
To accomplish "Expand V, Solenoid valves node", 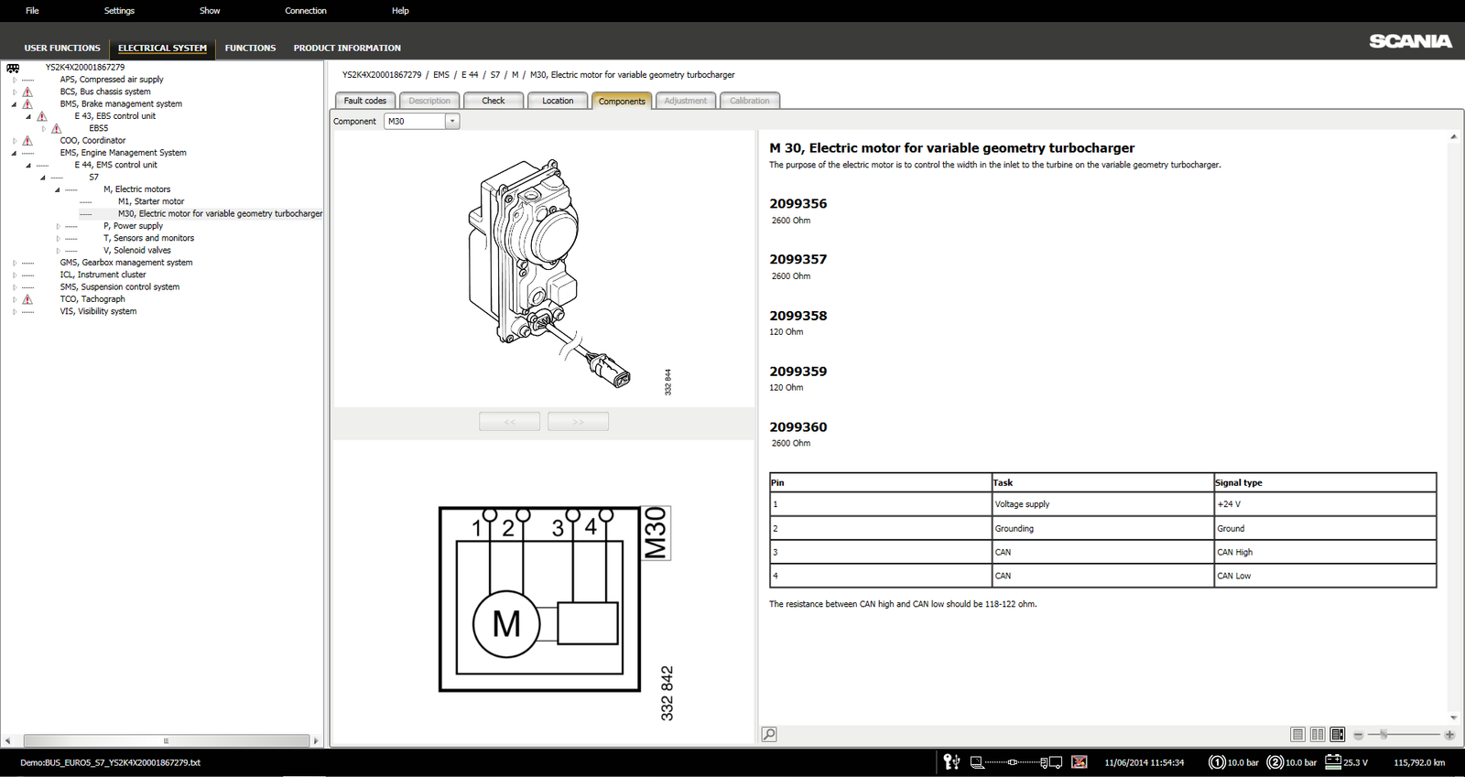I will pos(58,251).
